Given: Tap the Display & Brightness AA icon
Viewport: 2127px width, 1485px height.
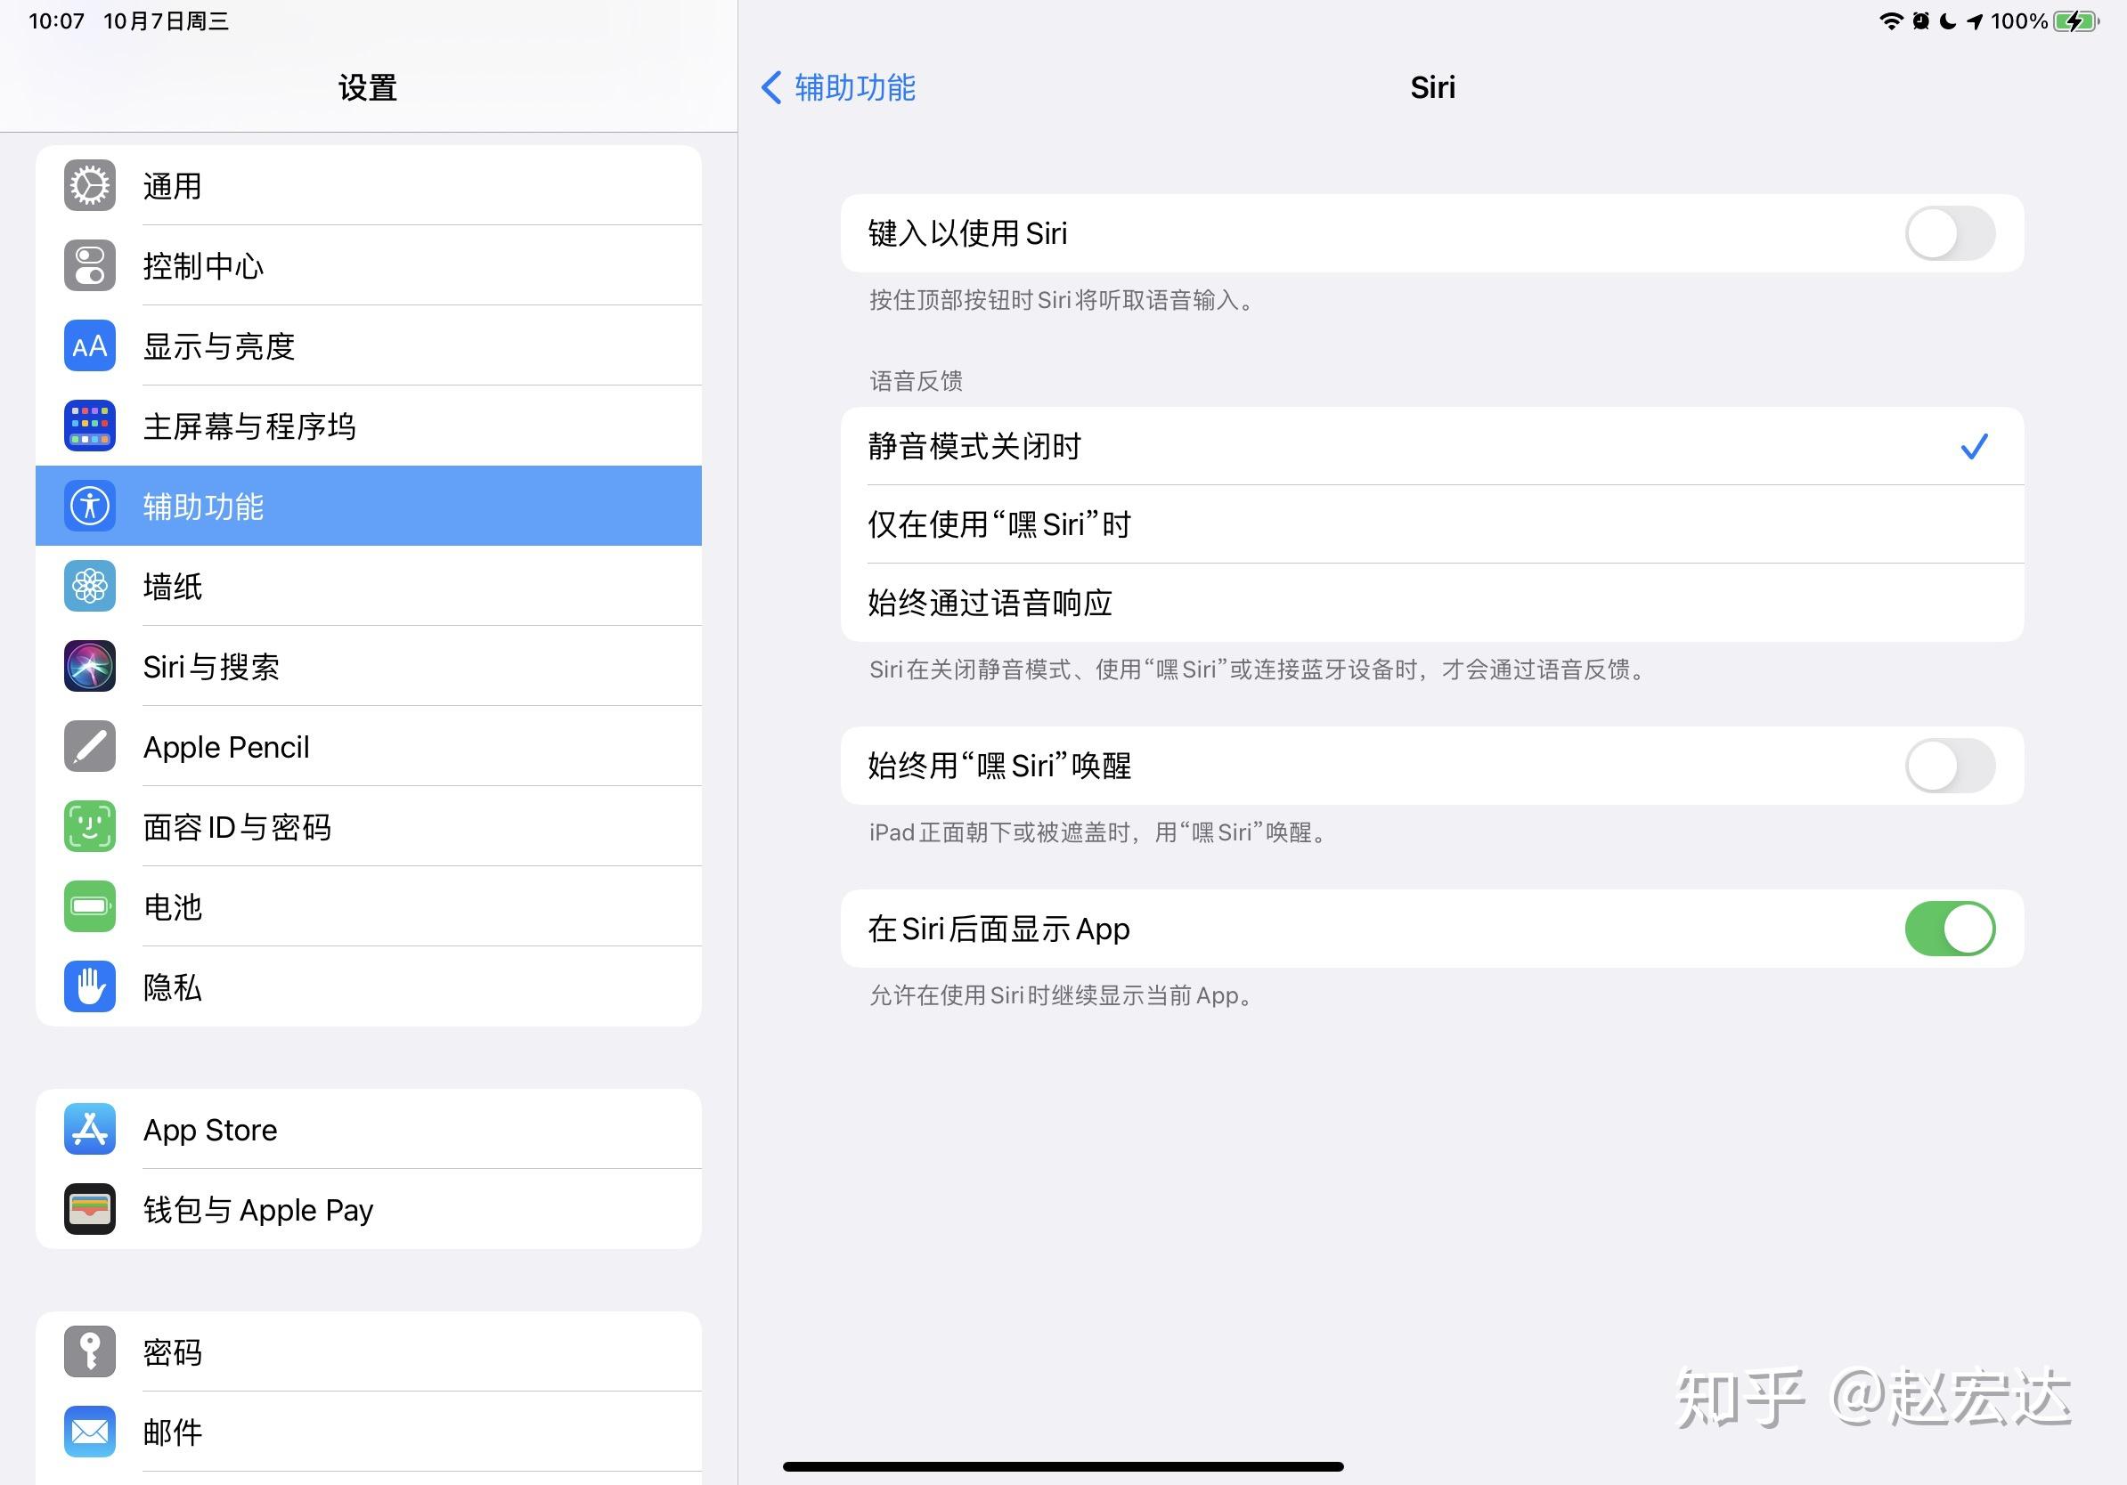Looking at the screenshot, I should tap(90, 346).
